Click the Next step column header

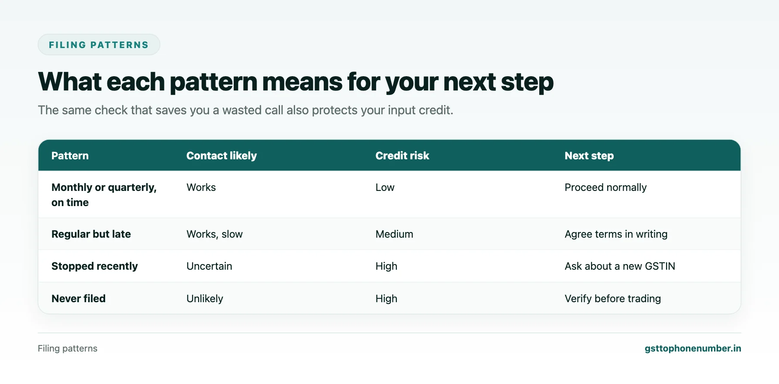click(x=589, y=156)
